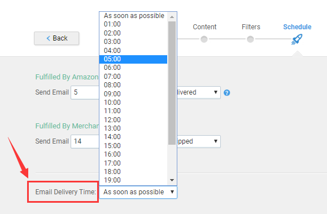Click the blue help question mark icon
This screenshot has width=327, height=214.
tap(226, 92)
